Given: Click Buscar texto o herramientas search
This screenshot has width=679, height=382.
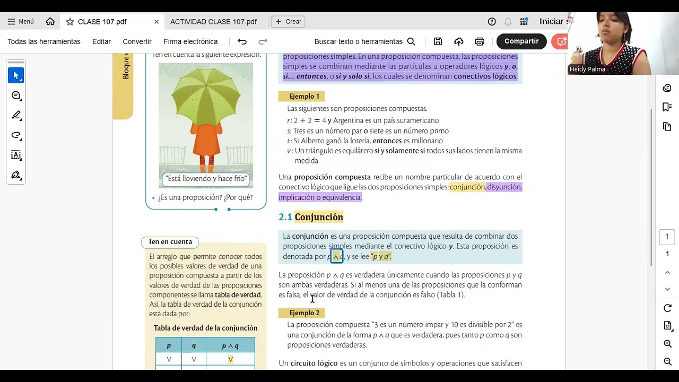Looking at the screenshot, I should point(365,41).
